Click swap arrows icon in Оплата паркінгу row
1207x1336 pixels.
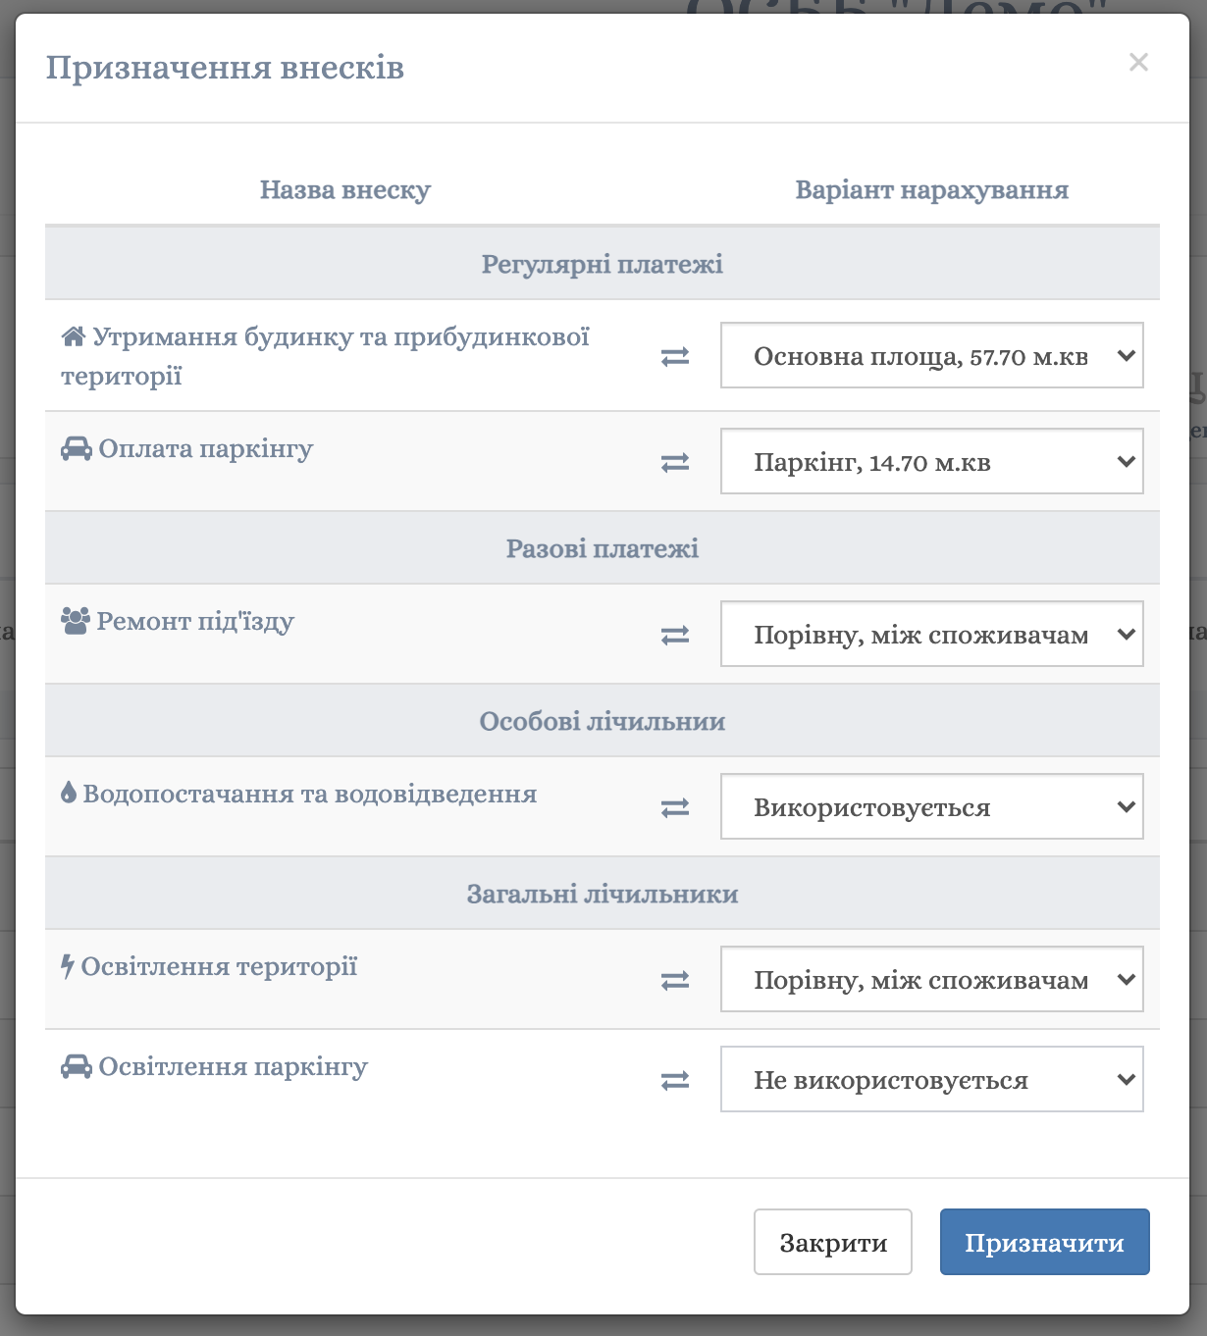click(675, 462)
